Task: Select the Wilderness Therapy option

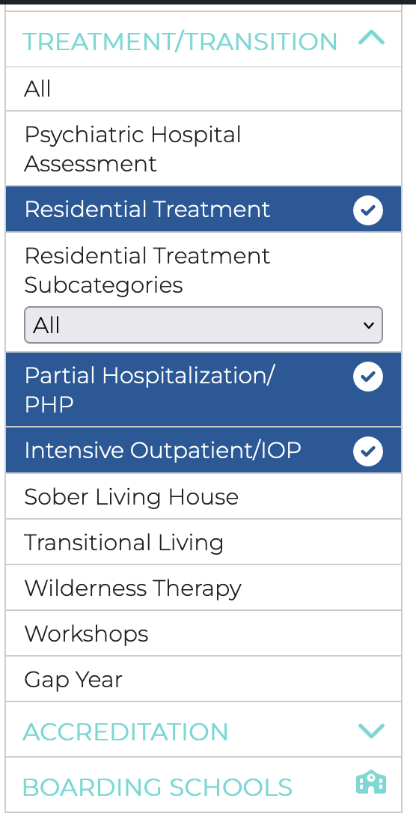Action: tap(204, 588)
